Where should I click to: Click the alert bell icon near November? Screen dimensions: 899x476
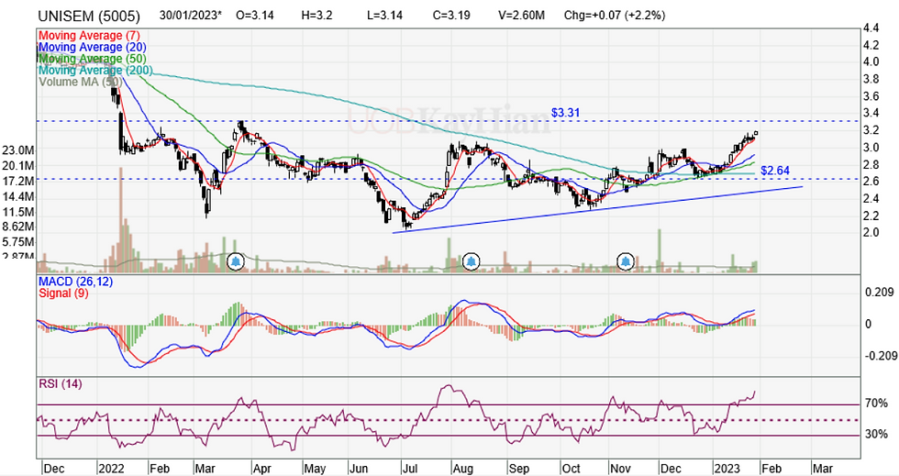tap(626, 262)
